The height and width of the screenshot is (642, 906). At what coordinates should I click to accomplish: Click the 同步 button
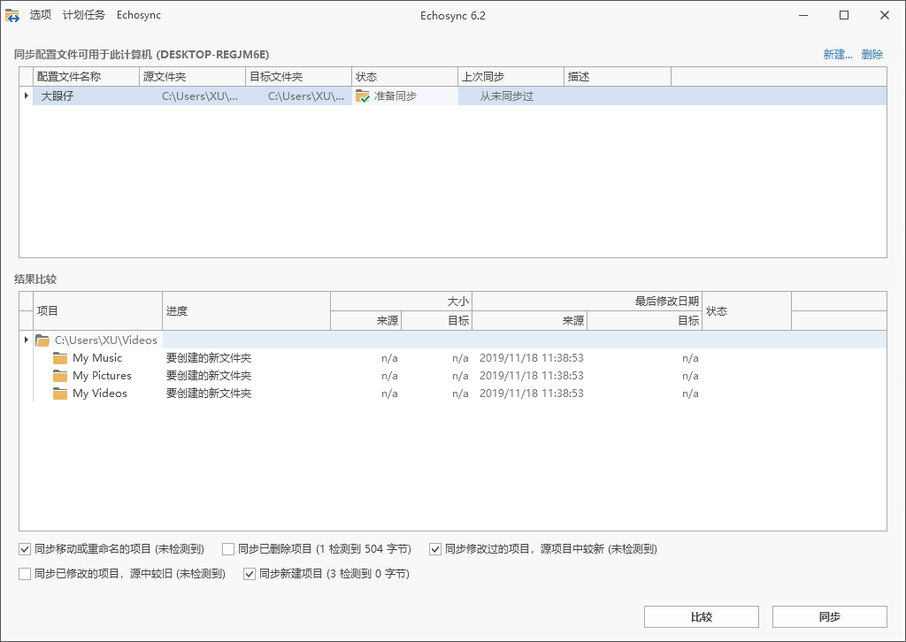tap(829, 616)
